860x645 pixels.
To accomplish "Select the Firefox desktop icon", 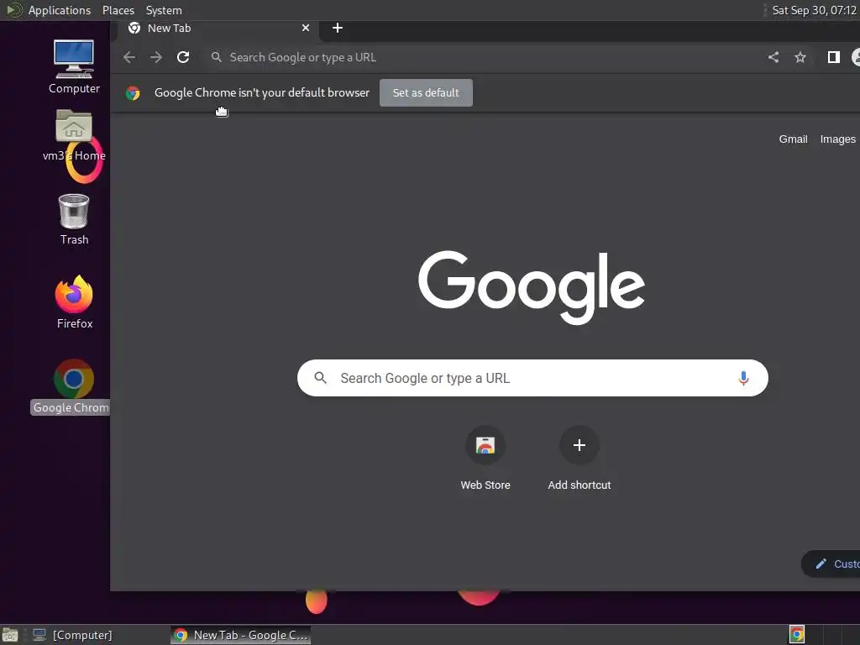I will [74, 302].
